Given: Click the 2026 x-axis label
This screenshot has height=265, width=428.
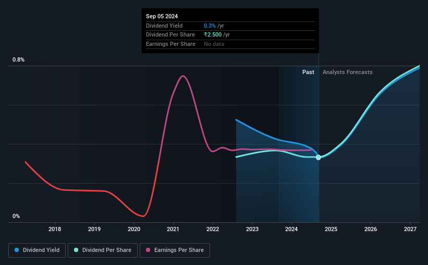Looking at the screenshot, I should pyautogui.click(x=371, y=229).
